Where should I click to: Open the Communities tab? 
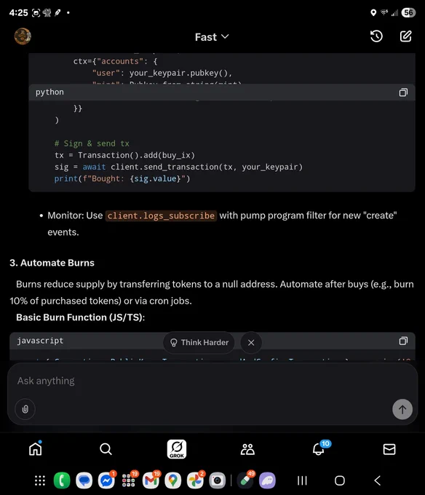[247, 449]
